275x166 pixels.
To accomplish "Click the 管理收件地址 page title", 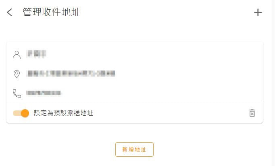I will click(51, 12).
